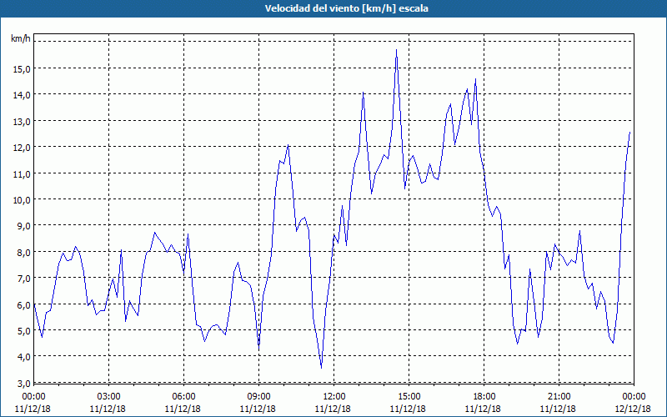The width and height of the screenshot is (667, 417).
Task: Select the 09:00 time label on the x-axis
Action: (x=258, y=396)
